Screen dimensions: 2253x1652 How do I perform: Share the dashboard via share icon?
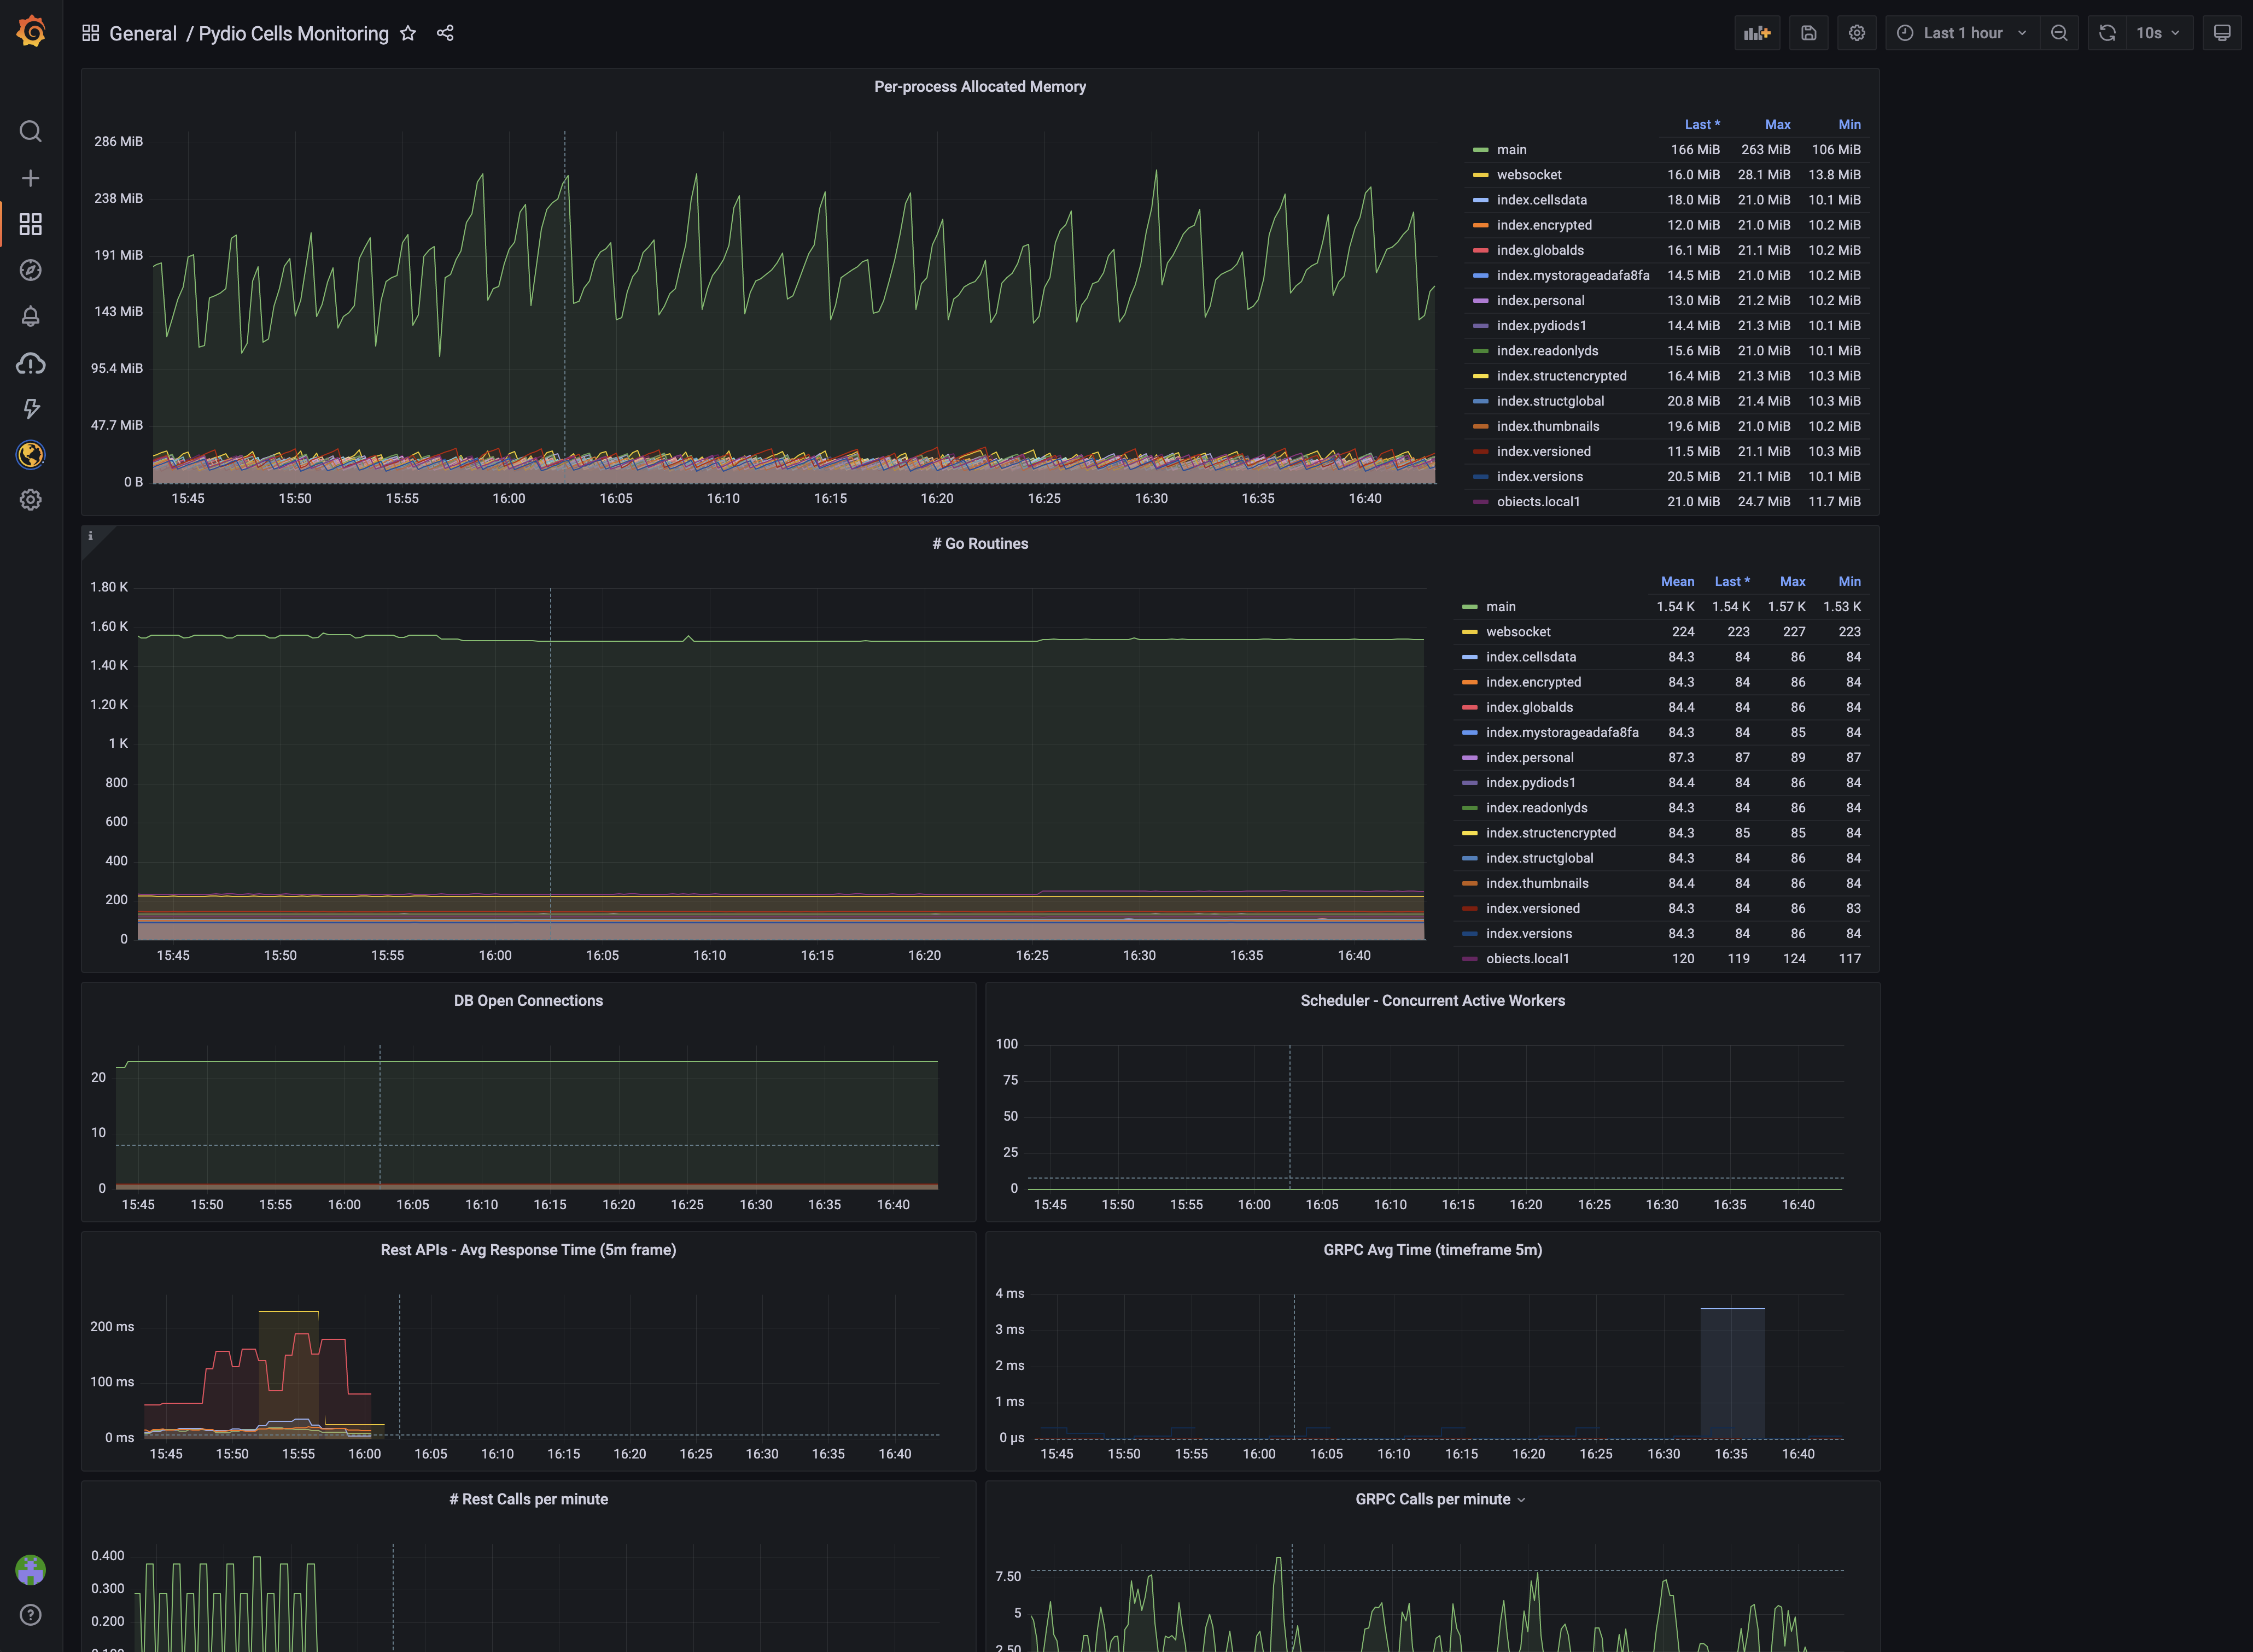point(445,33)
